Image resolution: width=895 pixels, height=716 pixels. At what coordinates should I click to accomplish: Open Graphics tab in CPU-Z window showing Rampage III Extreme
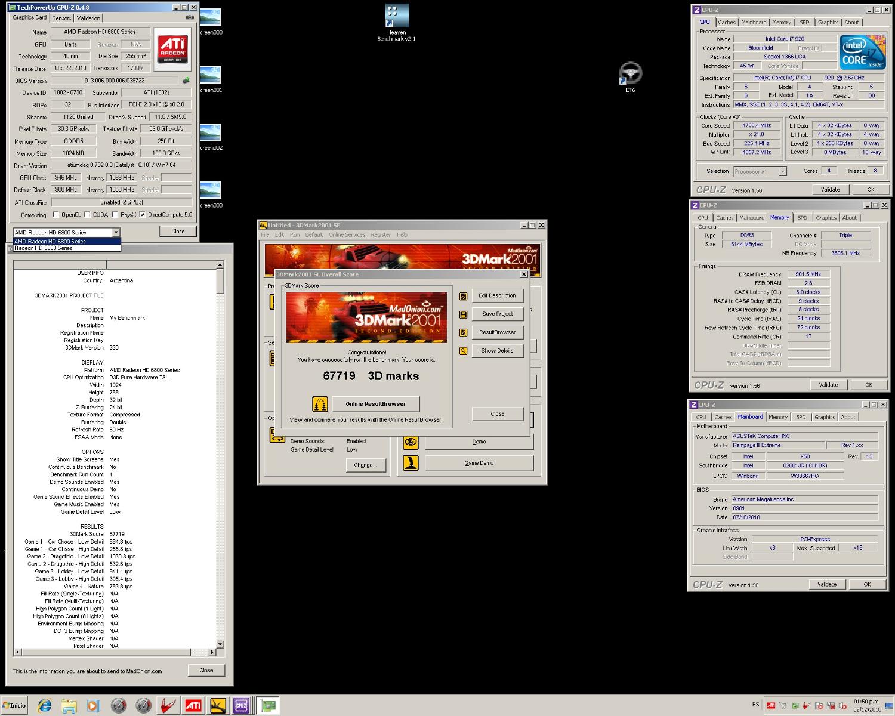(825, 417)
